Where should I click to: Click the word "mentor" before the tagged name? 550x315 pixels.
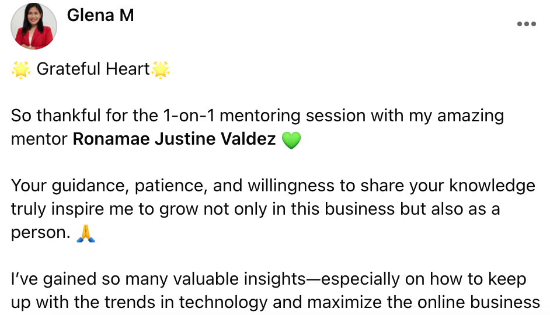pos(39,140)
